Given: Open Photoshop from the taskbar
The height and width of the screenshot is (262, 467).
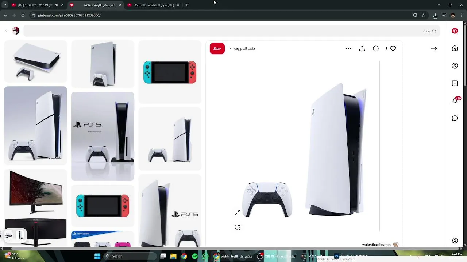Looking at the screenshot, I should 337,256.
